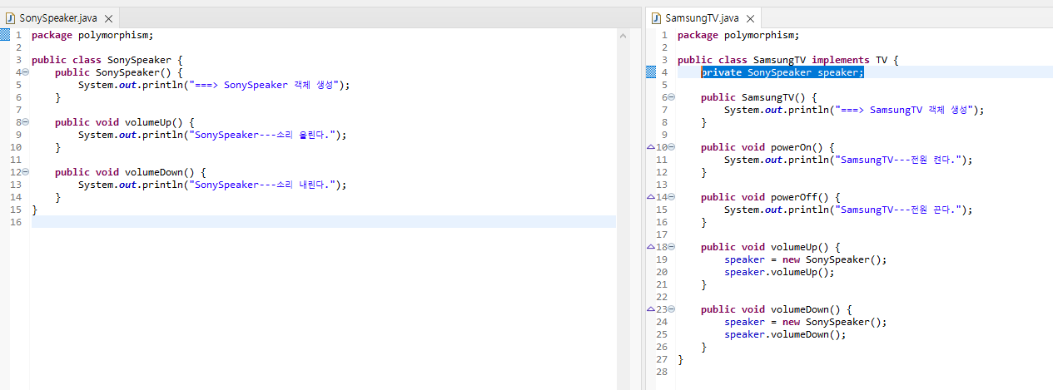Screen dimensions: 1053x390
Task: Collapse SamsungTV volumeUp() fold at line 18
Action: [x=672, y=247]
